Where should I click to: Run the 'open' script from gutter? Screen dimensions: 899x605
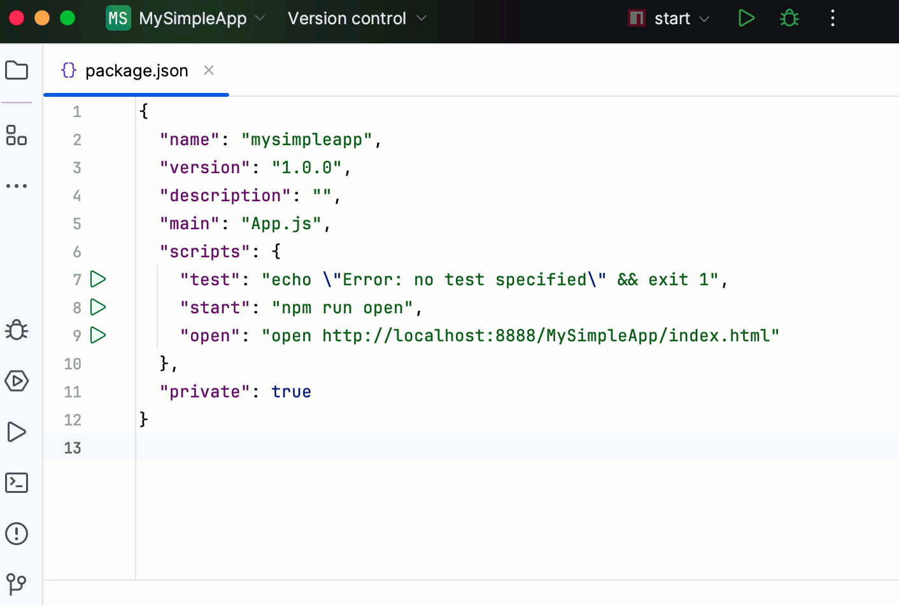98,335
